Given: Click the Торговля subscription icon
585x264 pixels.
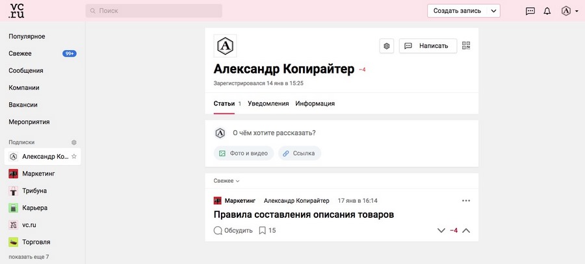Looking at the screenshot, I should tap(14, 242).
